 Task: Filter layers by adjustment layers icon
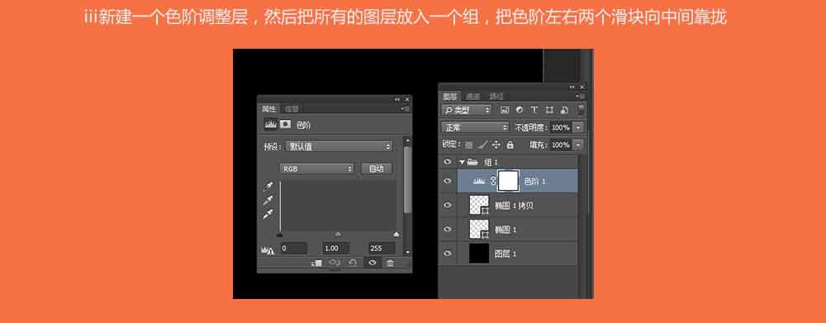[x=520, y=110]
